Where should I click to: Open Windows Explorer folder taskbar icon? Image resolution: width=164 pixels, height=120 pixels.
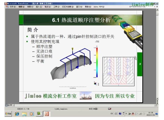24,114
